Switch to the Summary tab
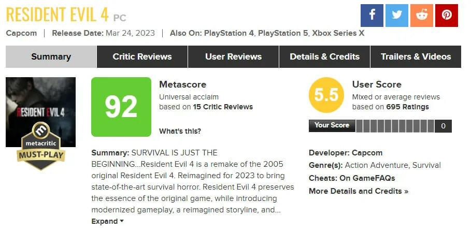Image resolution: width=471 pixels, height=230 pixels. click(x=51, y=56)
